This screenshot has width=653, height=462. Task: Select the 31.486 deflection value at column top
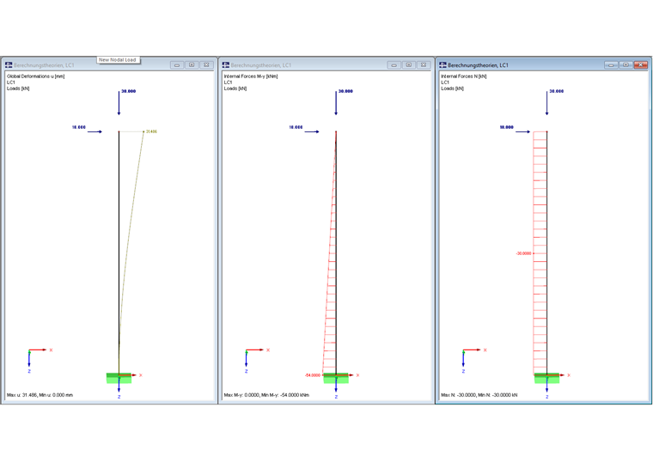click(151, 131)
